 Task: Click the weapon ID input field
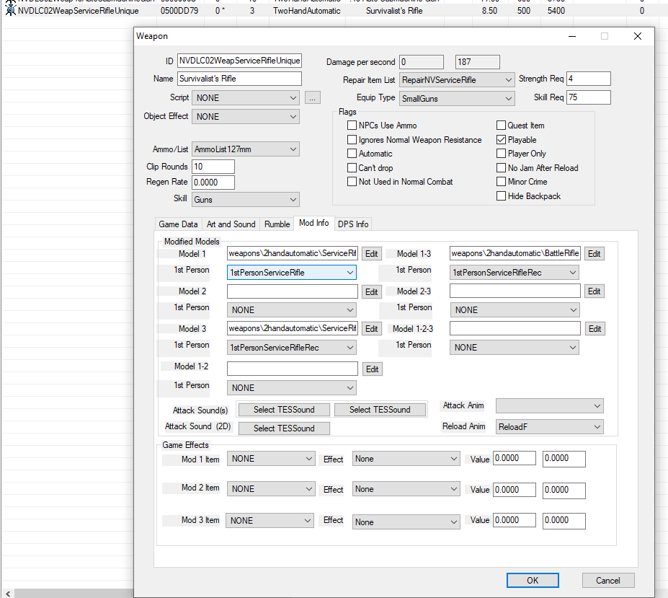coord(239,61)
